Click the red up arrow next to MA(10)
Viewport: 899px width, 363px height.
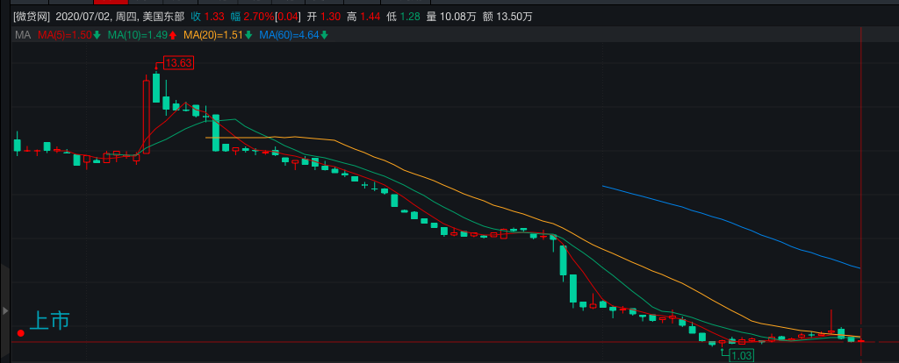tap(173, 35)
